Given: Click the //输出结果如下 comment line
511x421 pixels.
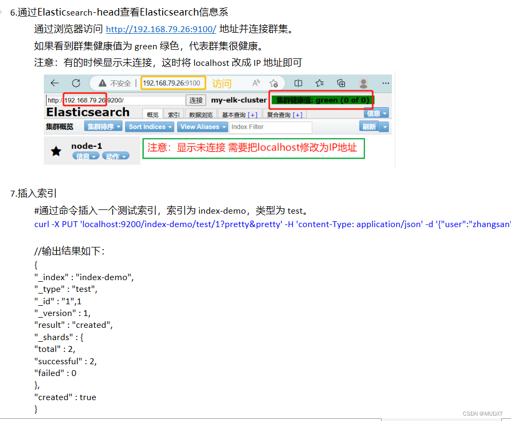Looking at the screenshot, I should point(70,251).
